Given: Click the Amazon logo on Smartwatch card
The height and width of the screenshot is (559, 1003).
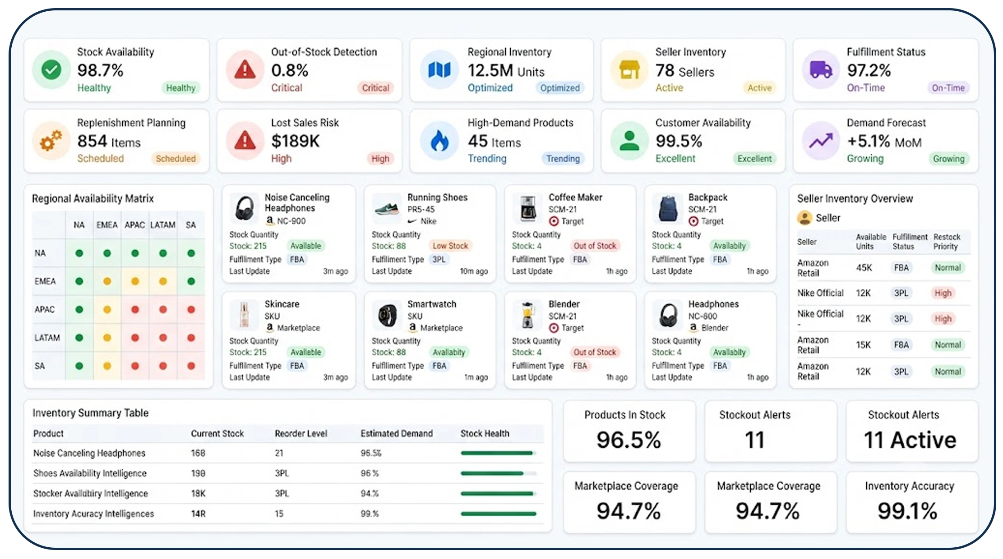Looking at the screenshot, I should 412,327.
